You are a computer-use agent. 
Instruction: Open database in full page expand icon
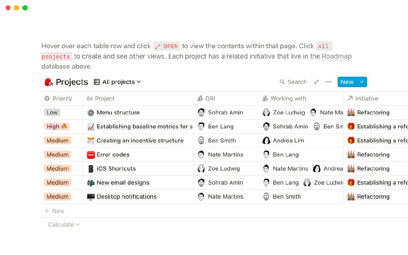tap(316, 82)
